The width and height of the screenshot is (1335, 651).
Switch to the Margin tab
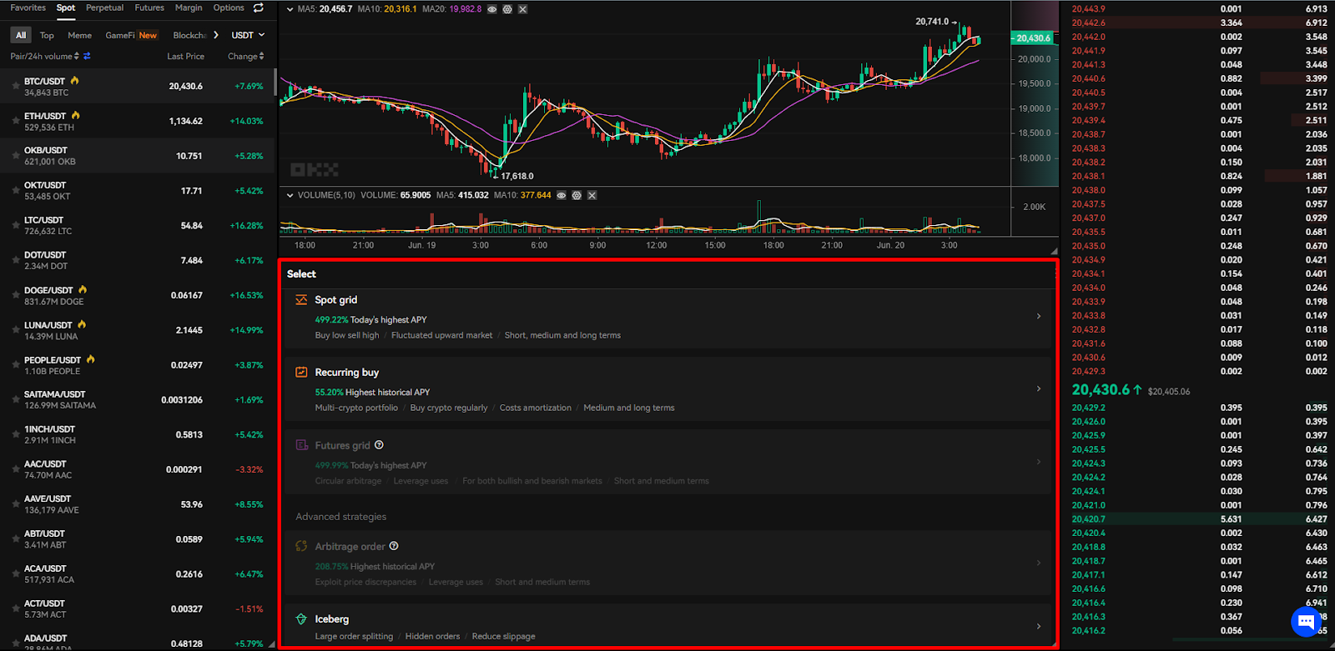[189, 8]
